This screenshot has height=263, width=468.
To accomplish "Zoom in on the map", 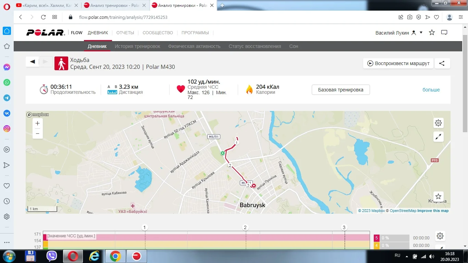I will coord(38,123).
